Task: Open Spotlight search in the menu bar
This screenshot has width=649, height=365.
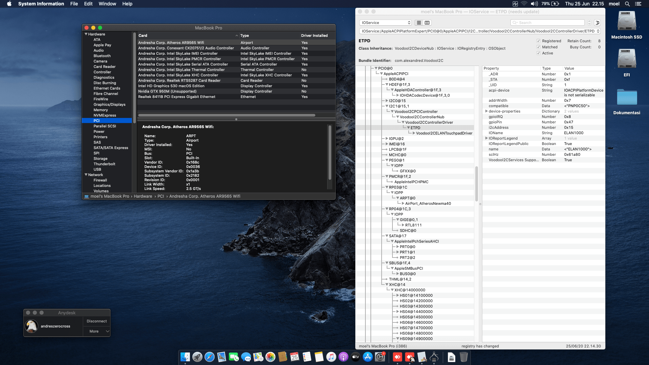Action: 627,4
